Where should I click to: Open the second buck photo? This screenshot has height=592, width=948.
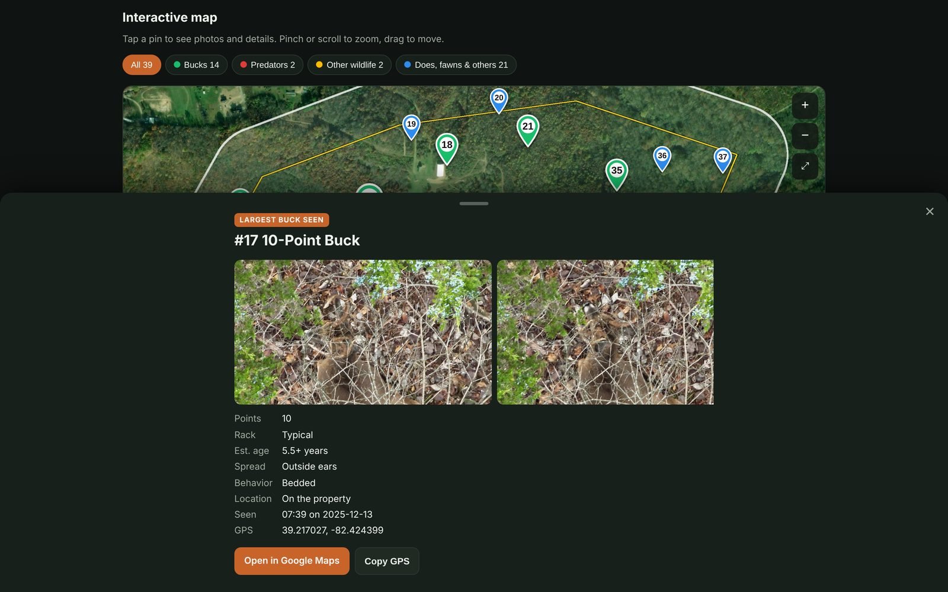pos(605,332)
